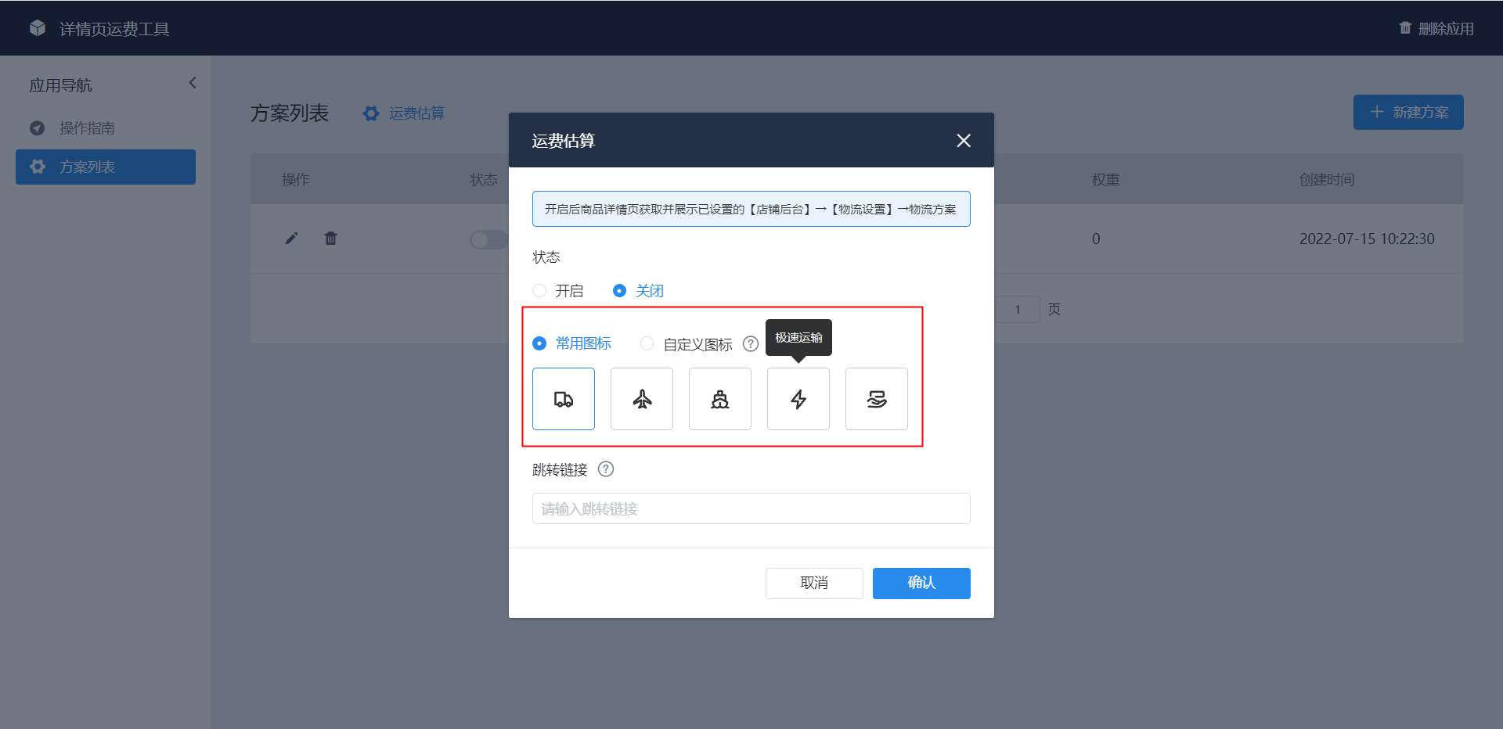Click the 创建时间 column header

tap(1327, 179)
